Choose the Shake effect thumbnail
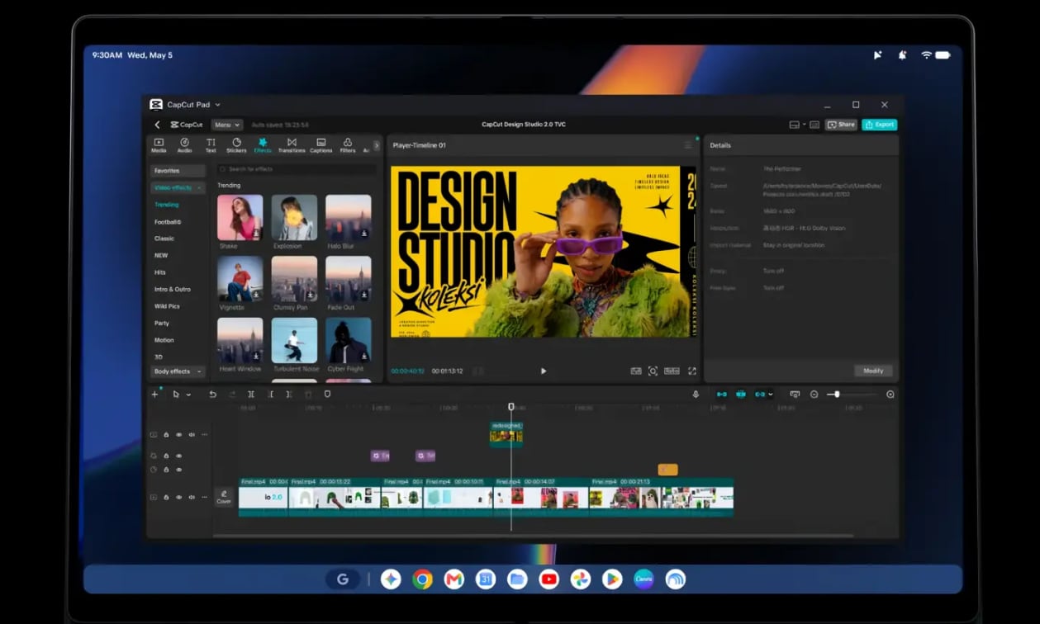This screenshot has width=1040, height=624. (240, 217)
